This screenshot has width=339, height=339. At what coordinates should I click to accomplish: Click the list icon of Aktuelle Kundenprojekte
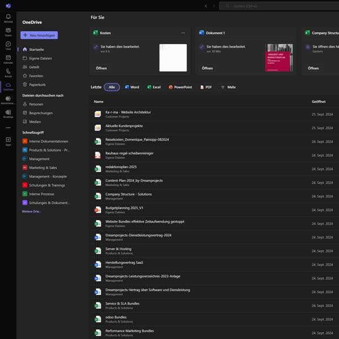(x=98, y=128)
